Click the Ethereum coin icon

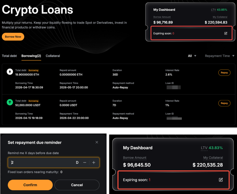pyautogui.click(x=10, y=72)
